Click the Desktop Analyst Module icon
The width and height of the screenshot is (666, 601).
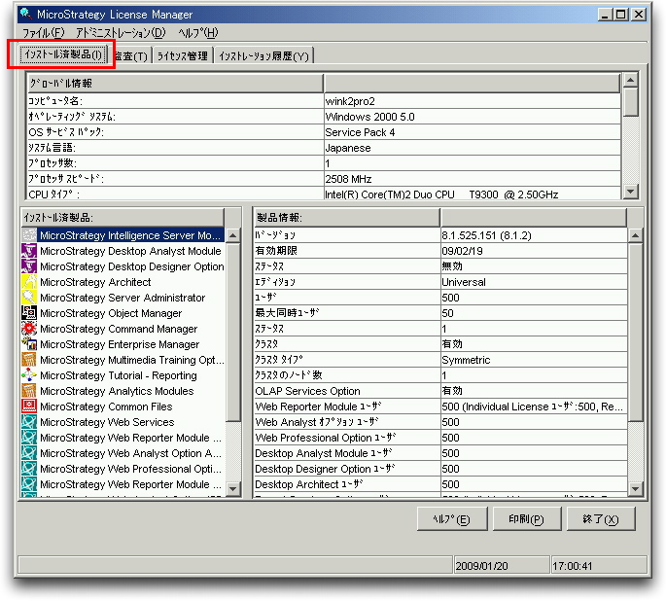click(29, 251)
